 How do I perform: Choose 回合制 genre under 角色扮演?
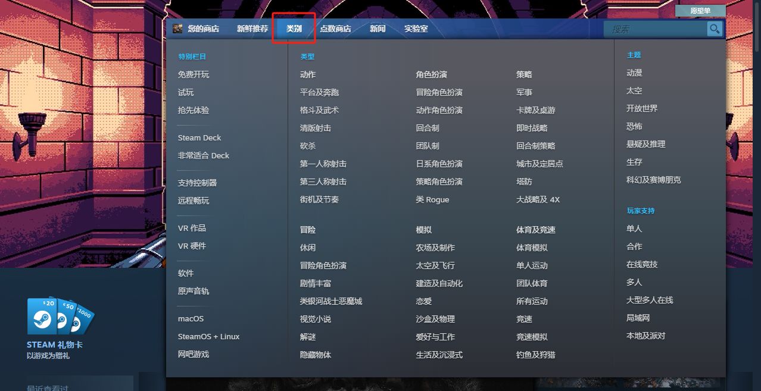[428, 128]
